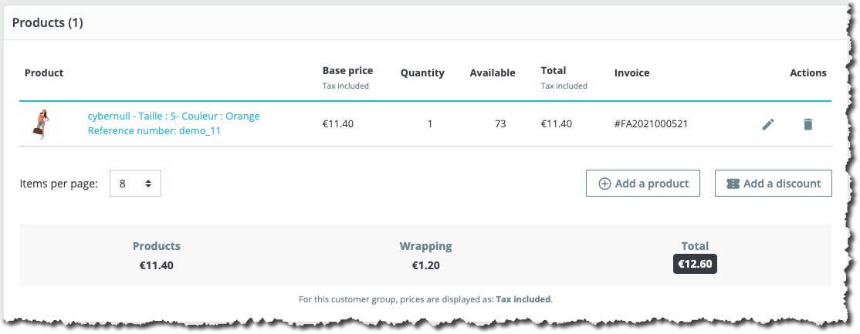Open the Items per page dropdown

click(x=135, y=184)
